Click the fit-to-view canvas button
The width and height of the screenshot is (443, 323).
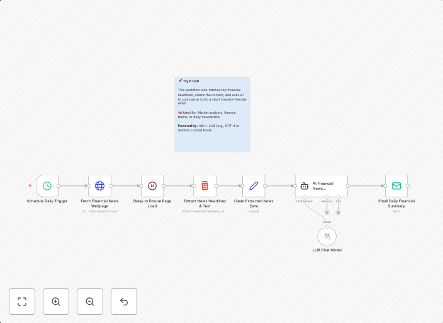(x=22, y=302)
